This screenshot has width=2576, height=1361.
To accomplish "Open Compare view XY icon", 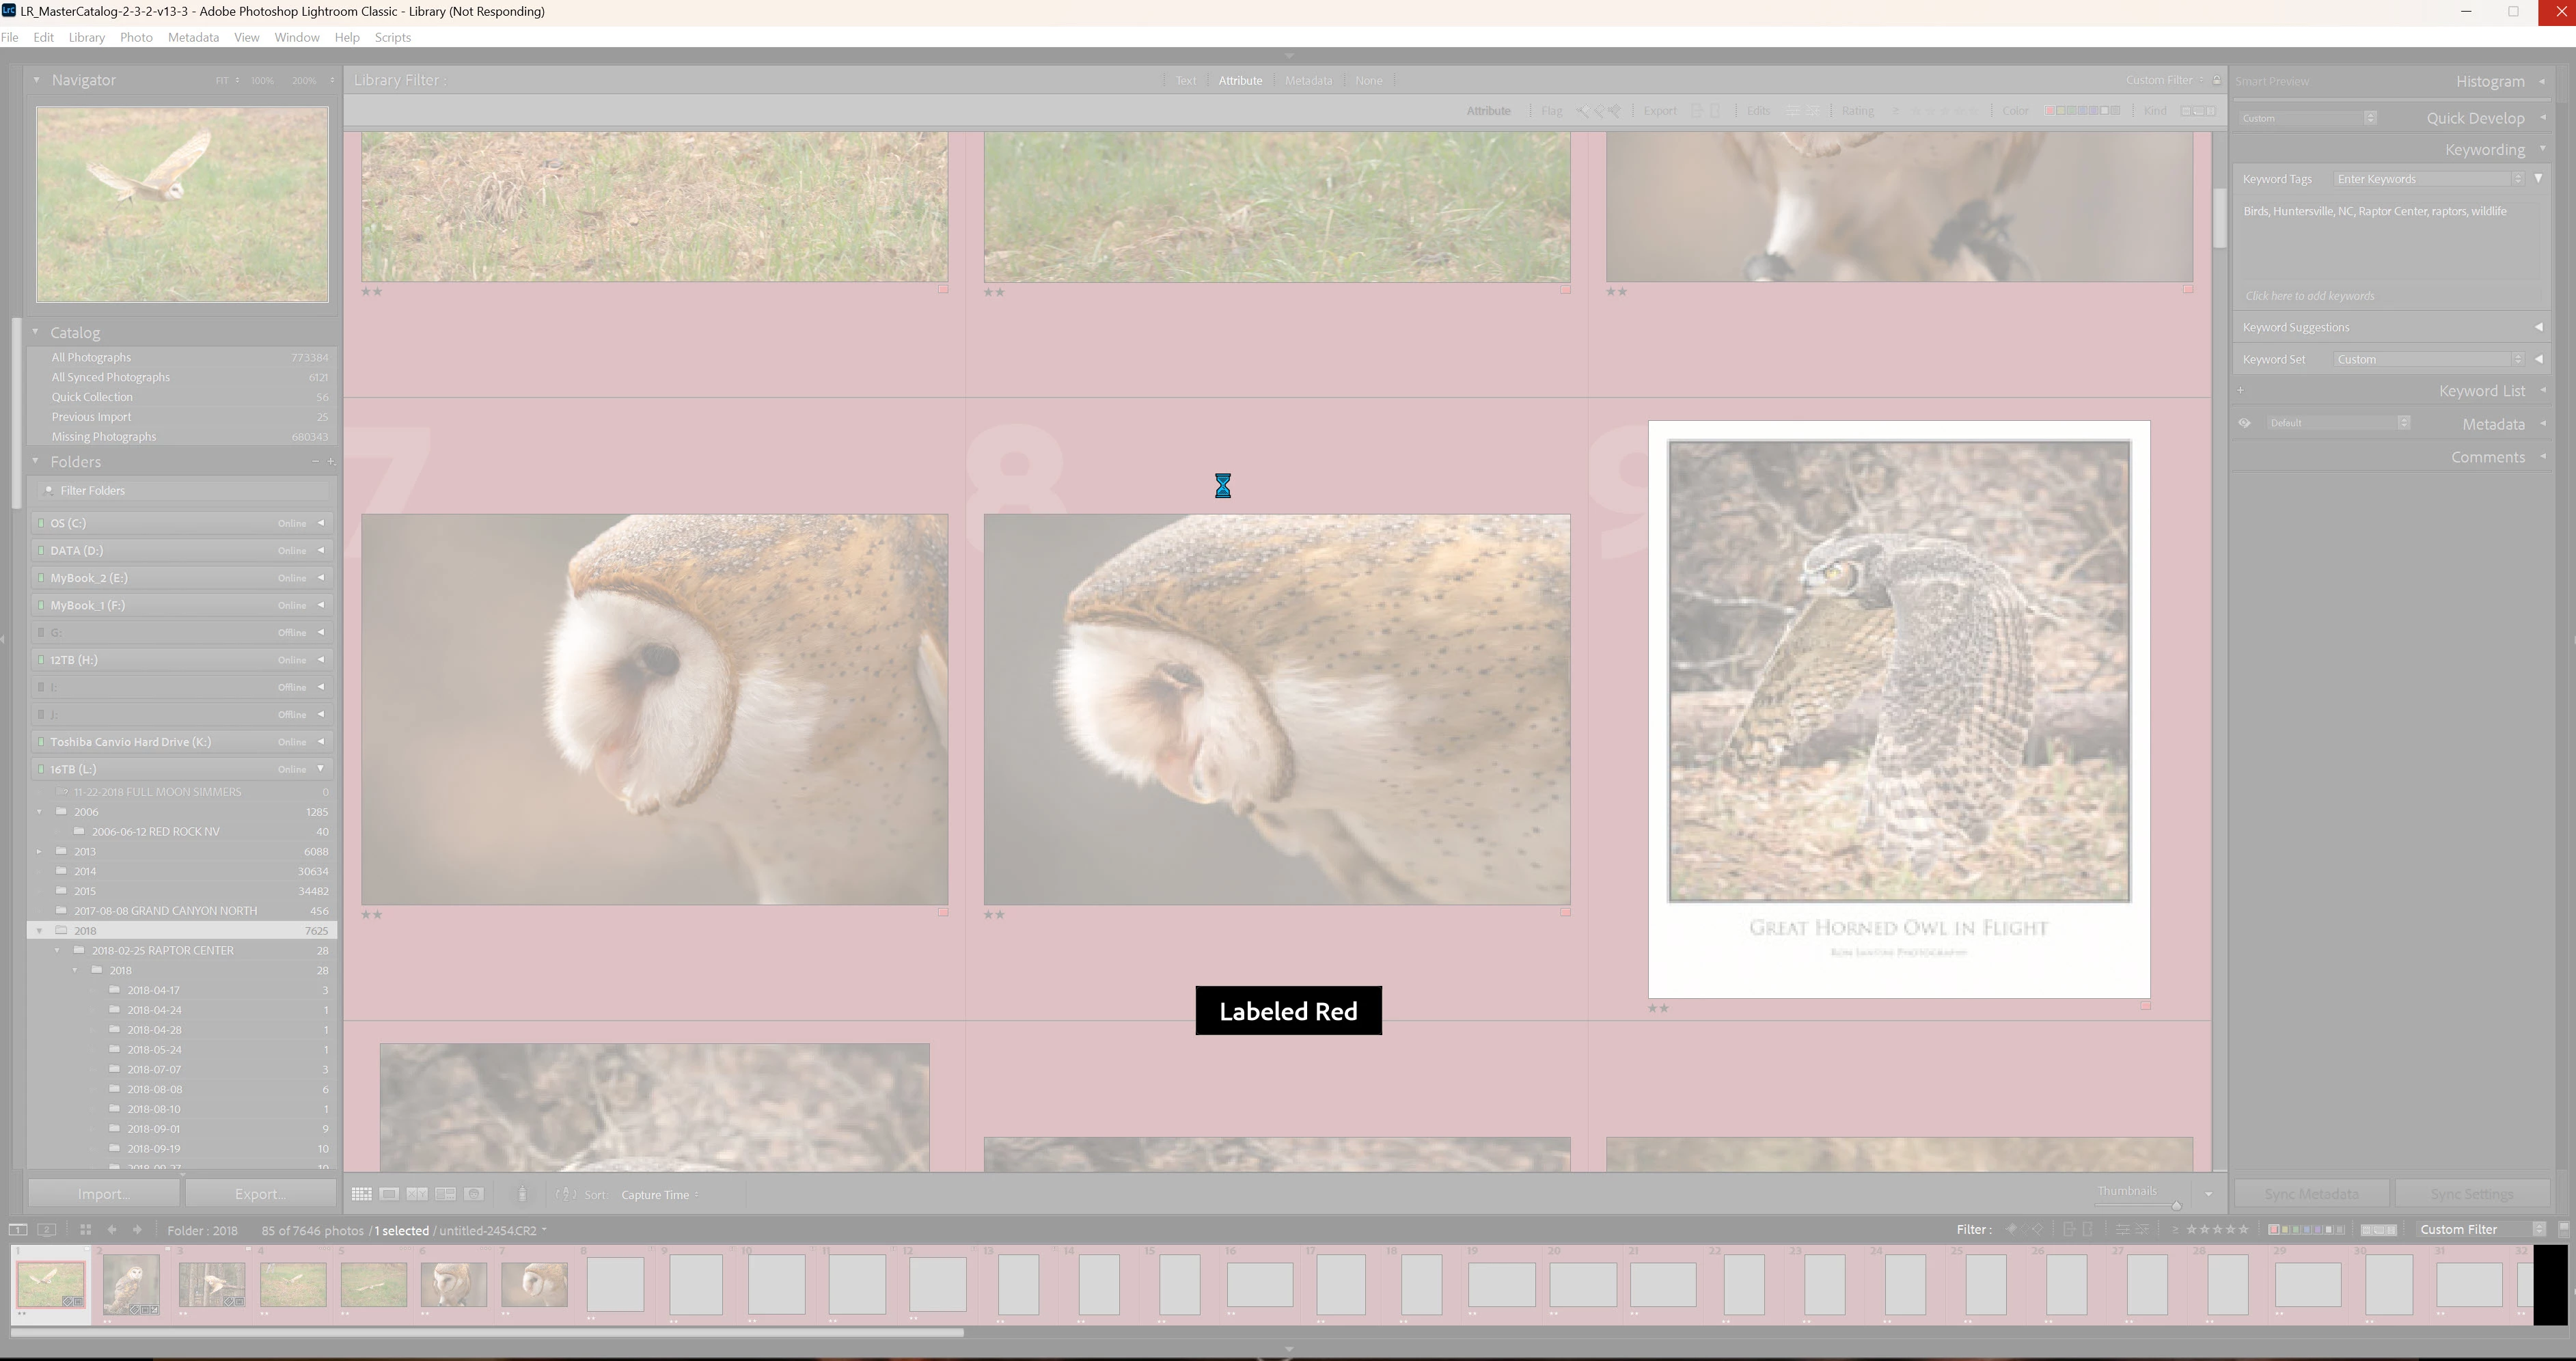I will coord(417,1194).
